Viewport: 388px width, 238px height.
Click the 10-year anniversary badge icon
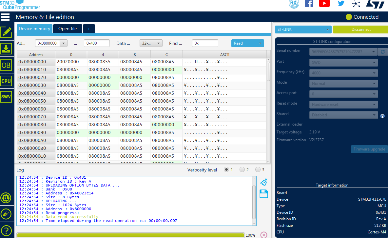[x=294, y=4]
